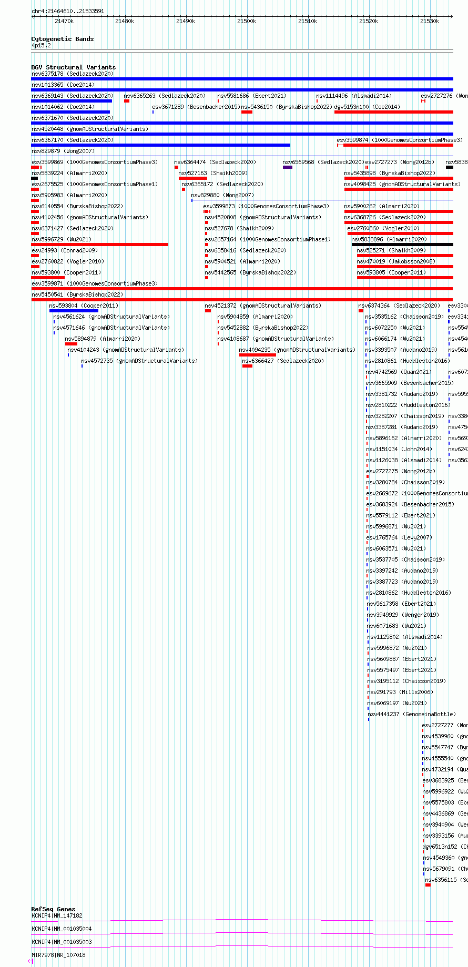Open nsv6367170 (Sedlazeck2020) variant
This screenshot has width=468, height=967.
click(72, 140)
